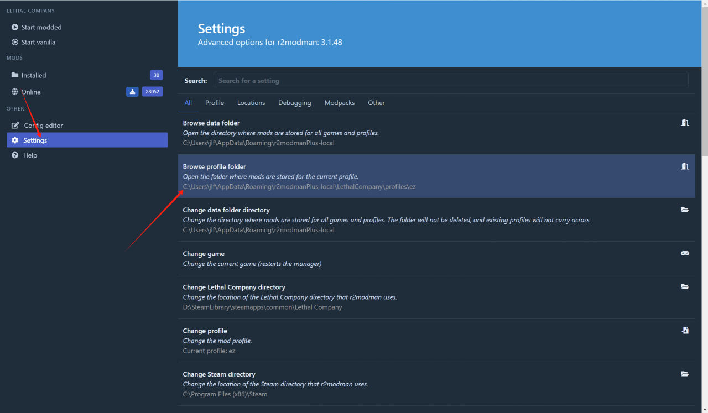Open the Installed mods list
This screenshot has width=708, height=413.
pyautogui.click(x=87, y=75)
